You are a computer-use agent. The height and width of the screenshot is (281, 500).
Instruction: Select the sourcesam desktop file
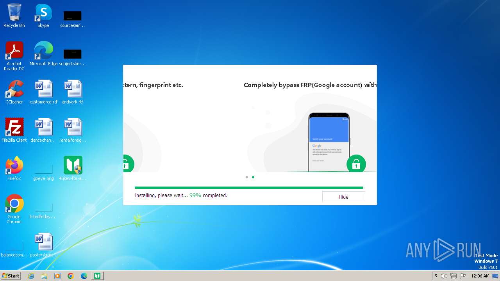73,19
